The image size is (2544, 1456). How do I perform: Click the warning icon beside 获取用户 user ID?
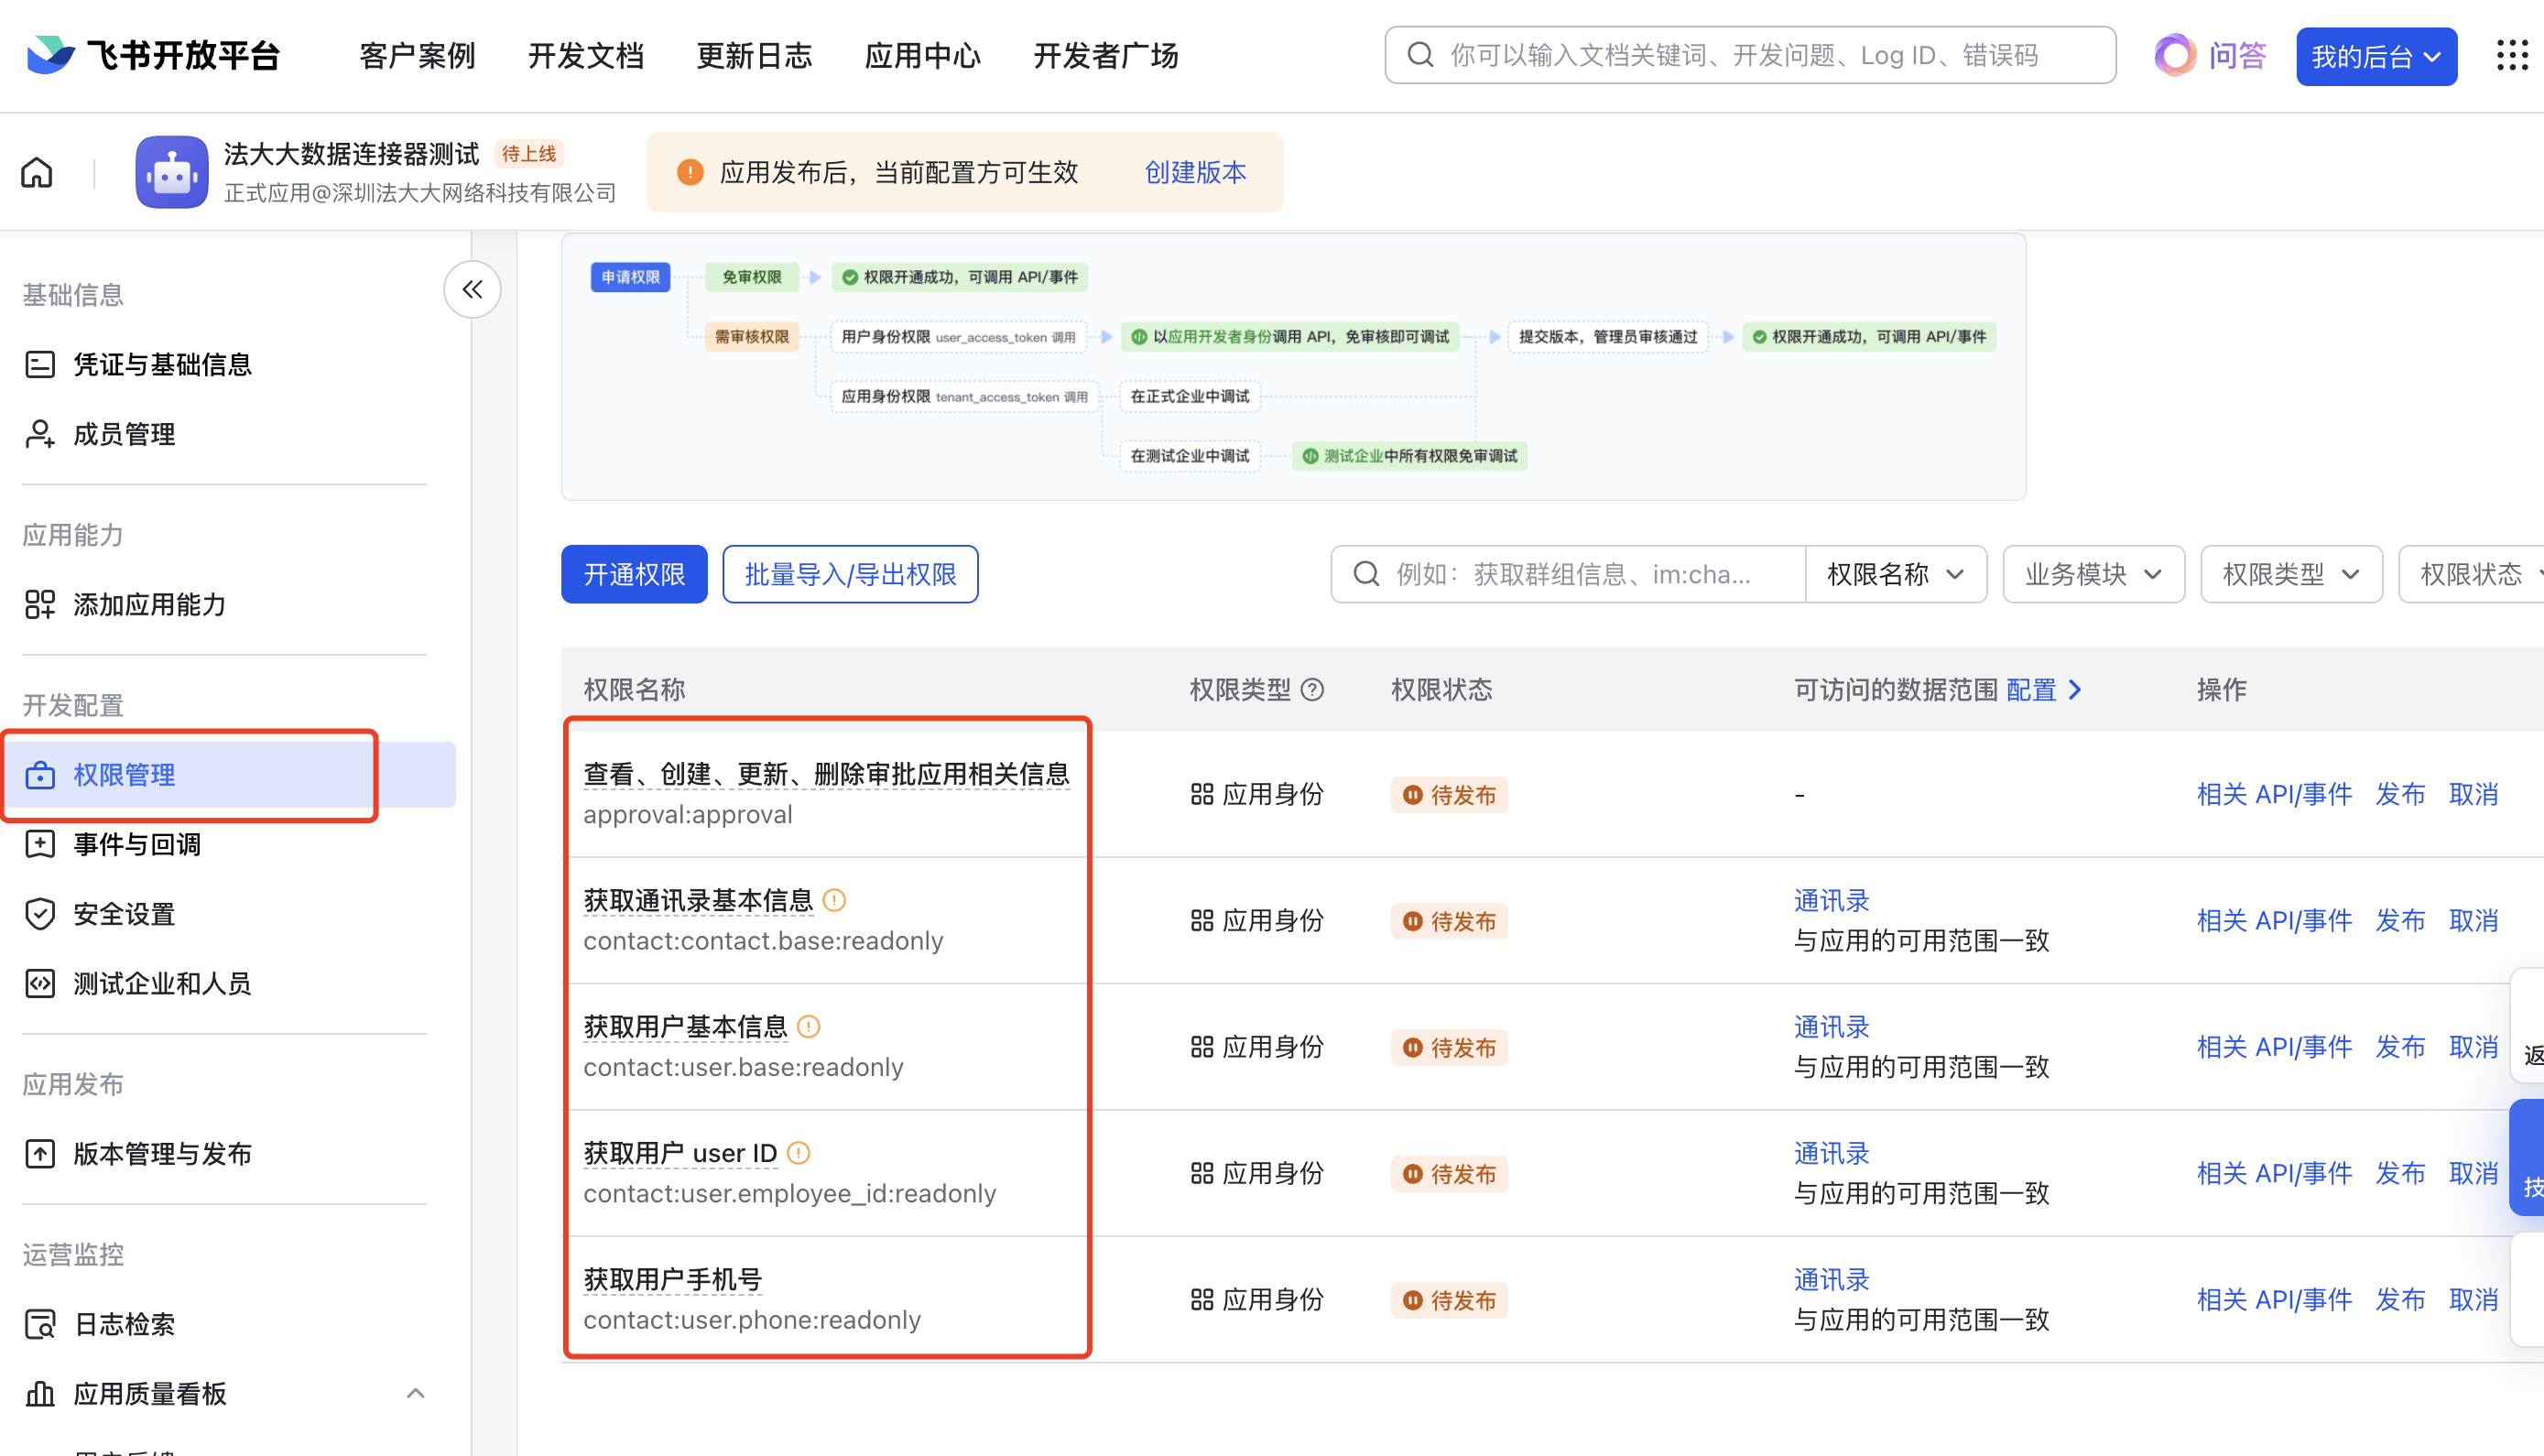tap(798, 1153)
